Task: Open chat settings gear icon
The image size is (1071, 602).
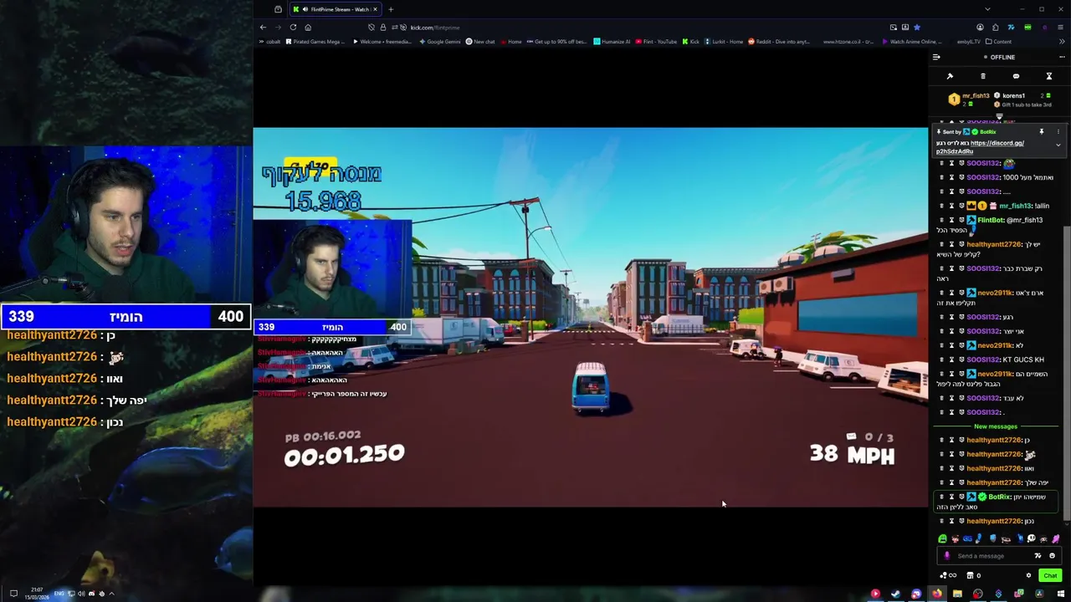Action: [1028, 575]
